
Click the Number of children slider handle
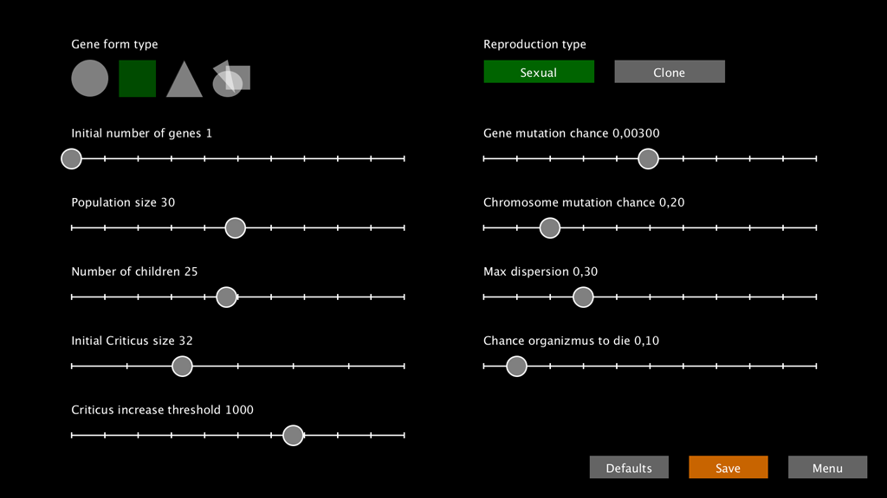pos(226,297)
